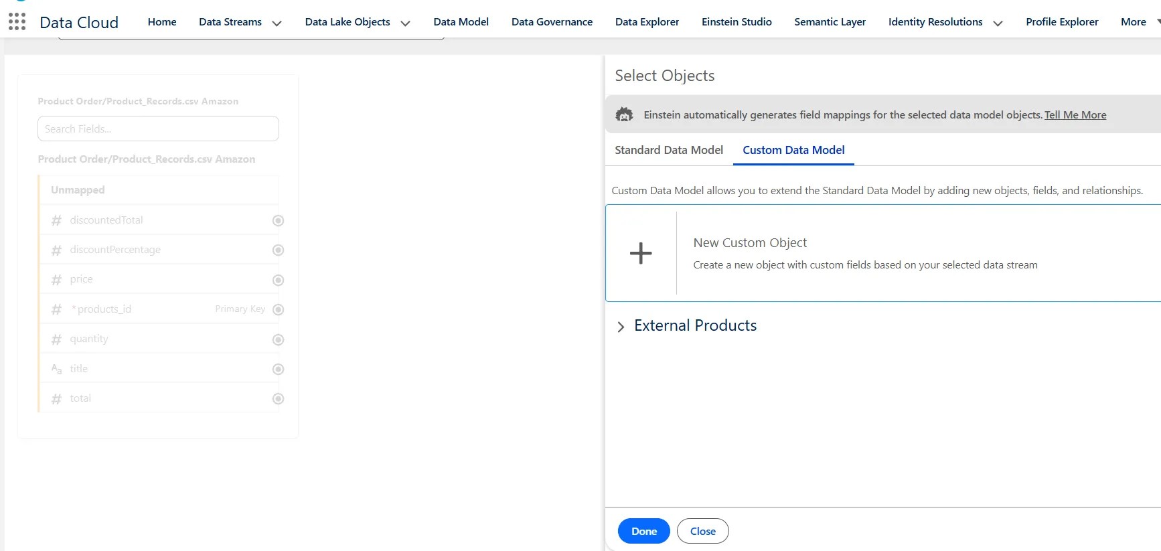Click the Einstein mascot icon
The width and height of the screenshot is (1161, 551).
[624, 114]
